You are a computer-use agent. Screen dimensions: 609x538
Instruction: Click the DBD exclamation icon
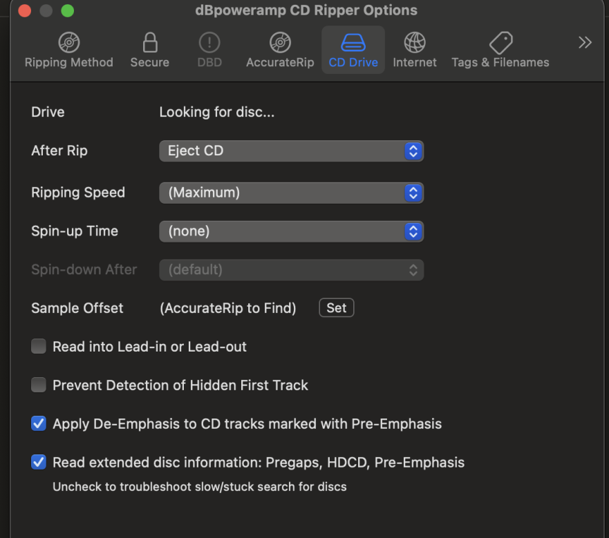pyautogui.click(x=209, y=42)
